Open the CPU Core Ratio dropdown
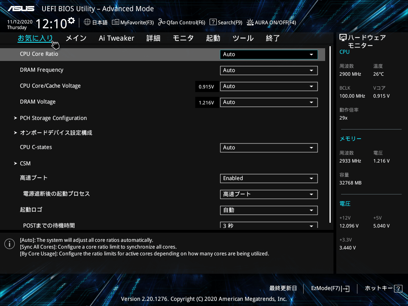This screenshot has height=306, width=408. coord(269,54)
